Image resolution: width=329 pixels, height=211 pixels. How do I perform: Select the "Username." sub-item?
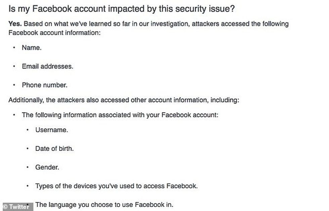coord(51,130)
